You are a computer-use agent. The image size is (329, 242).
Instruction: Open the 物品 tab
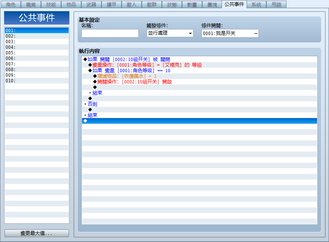coord(71,4)
